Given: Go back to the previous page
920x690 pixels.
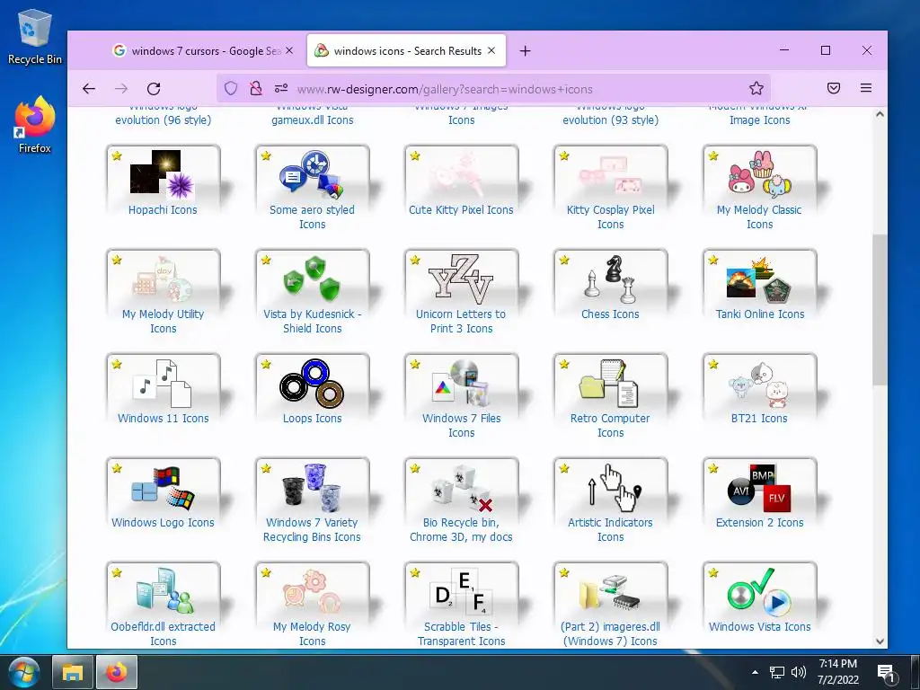Looking at the screenshot, I should pyautogui.click(x=89, y=89).
